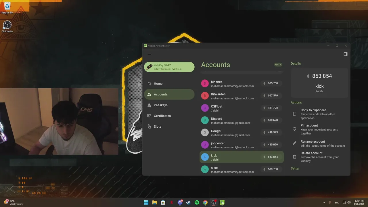Click the binance avatar letter B
The width and height of the screenshot is (368, 207).
[205, 84]
